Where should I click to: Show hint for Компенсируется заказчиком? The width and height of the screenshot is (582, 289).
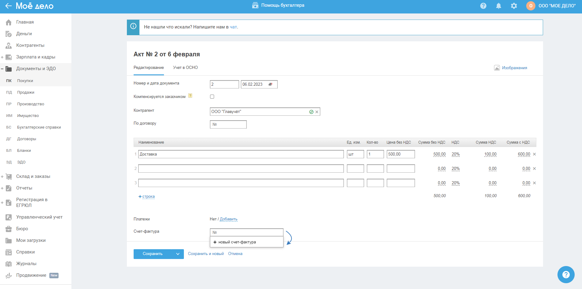click(x=190, y=96)
